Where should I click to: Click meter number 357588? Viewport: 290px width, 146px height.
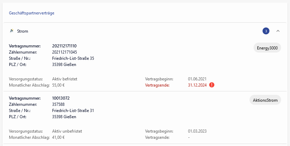pyautogui.click(x=58, y=104)
